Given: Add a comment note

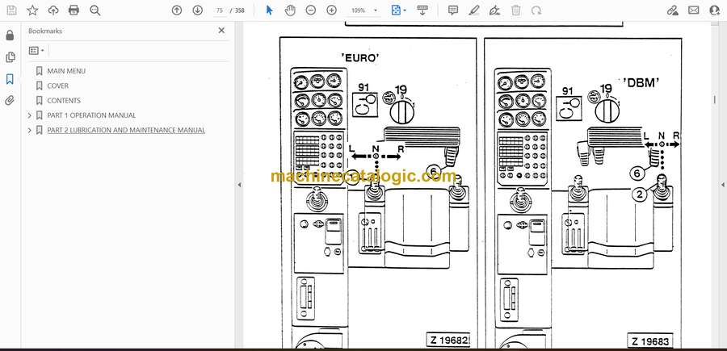Looking at the screenshot, I should (453, 10).
